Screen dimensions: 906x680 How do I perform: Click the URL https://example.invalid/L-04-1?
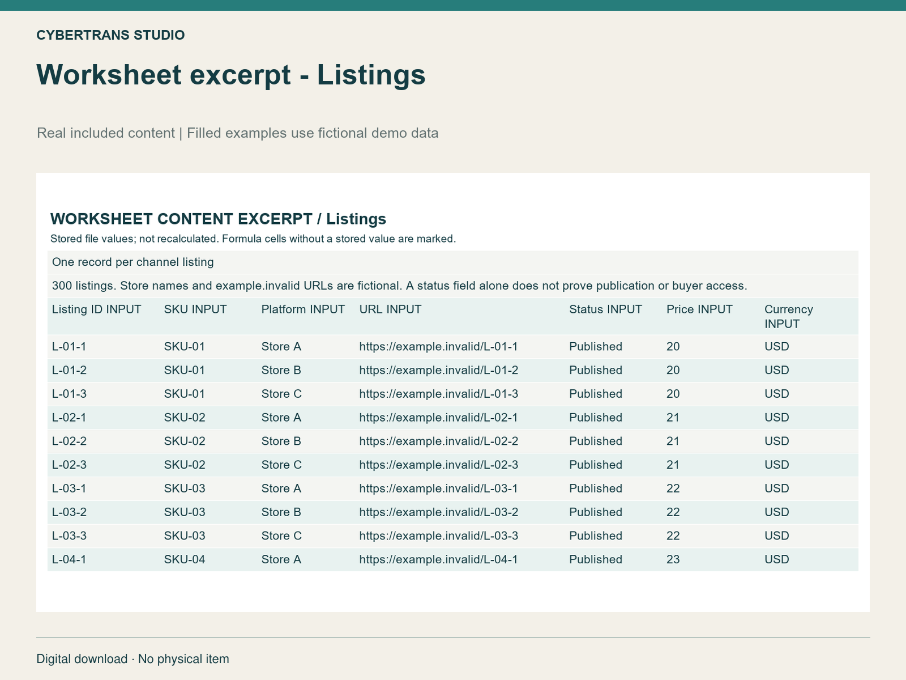pyautogui.click(x=439, y=560)
